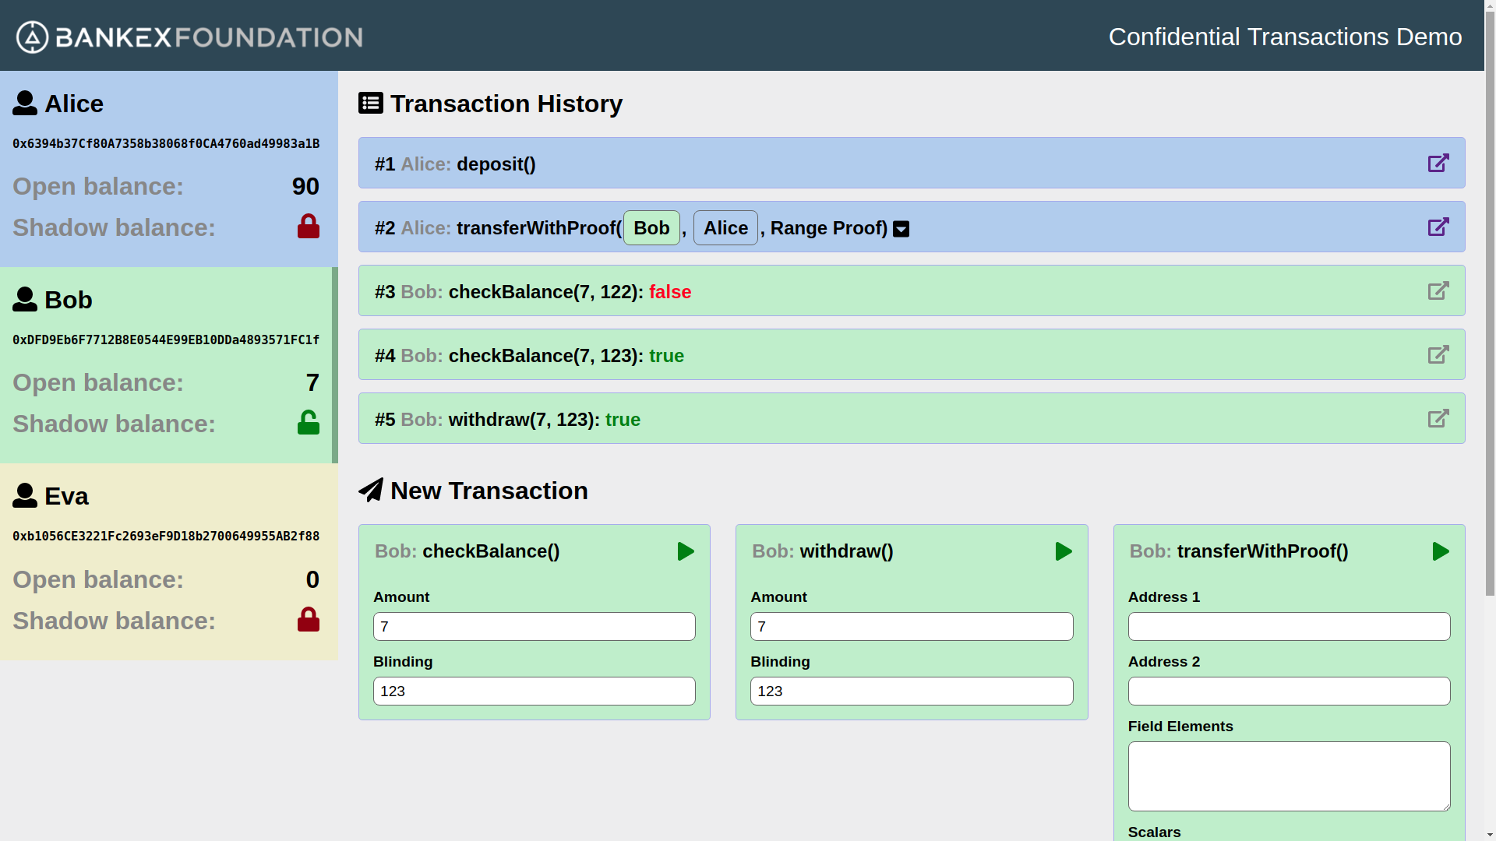
Task: Click Bob's green unlocked shadow balance icon
Action: pyautogui.click(x=309, y=422)
